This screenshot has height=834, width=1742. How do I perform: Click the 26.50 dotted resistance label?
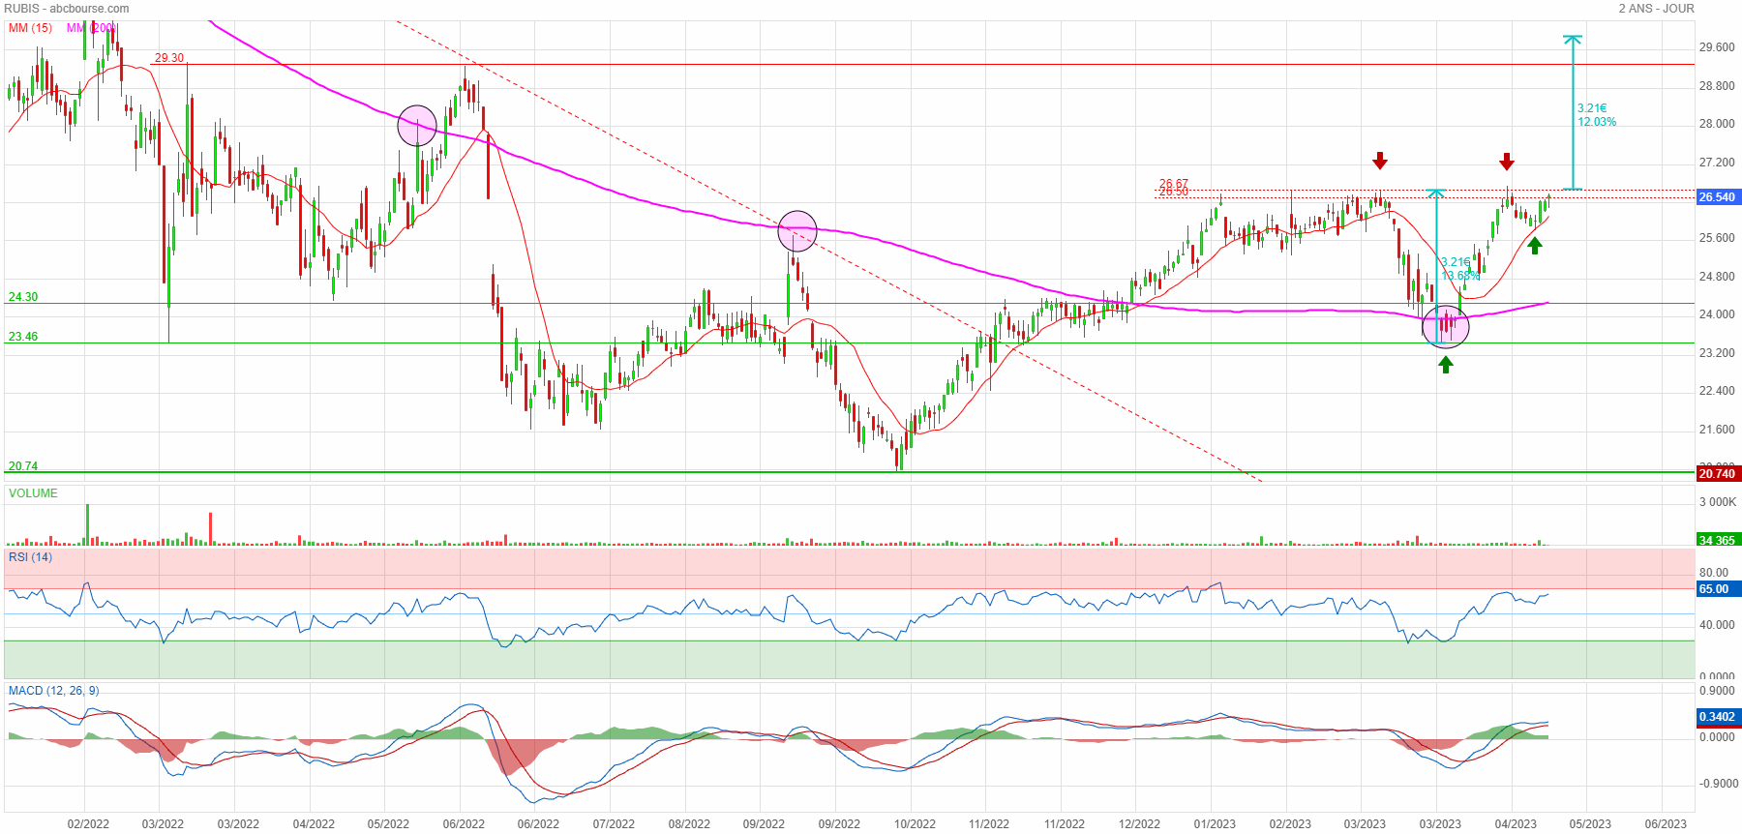tap(1174, 193)
